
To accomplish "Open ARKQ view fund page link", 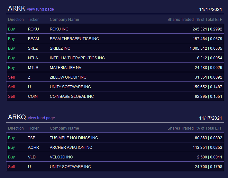I will (x=41, y=118).
